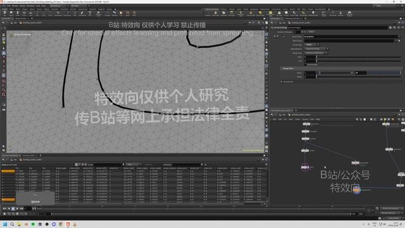Screen dimensions: 405x228
Task: Select the Tube shelf tool
Action: [x=18, y=13]
